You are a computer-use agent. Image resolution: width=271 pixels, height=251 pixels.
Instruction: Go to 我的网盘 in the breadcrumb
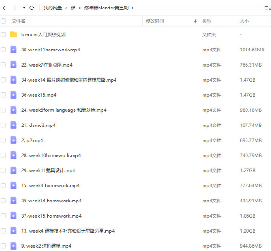point(53,8)
